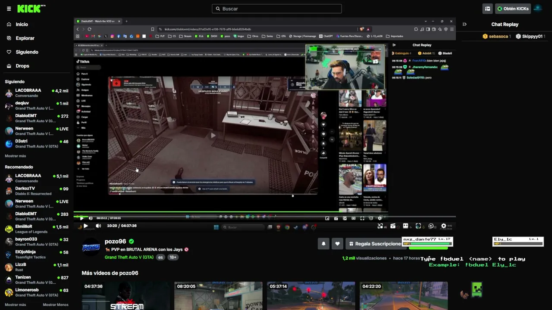Open Tanizen avatar in the Recomendado list
The image size is (552, 310).
point(9,280)
